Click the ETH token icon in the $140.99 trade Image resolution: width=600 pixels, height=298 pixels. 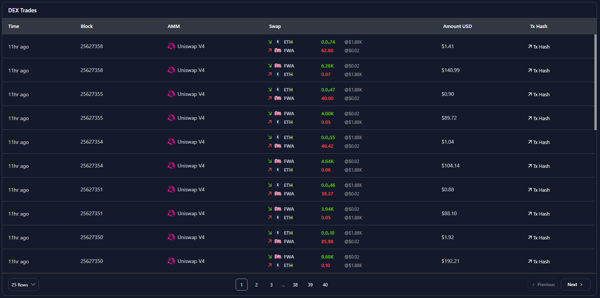coord(278,74)
